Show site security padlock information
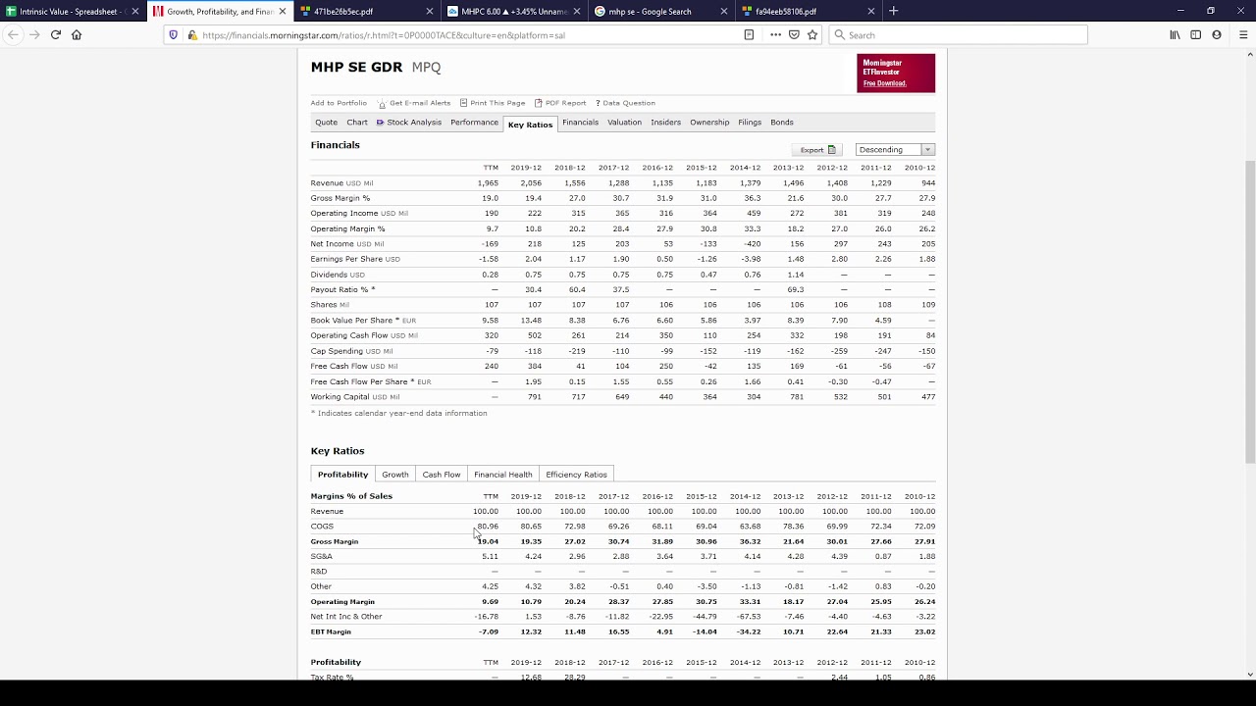Image resolution: width=1256 pixels, height=706 pixels. (x=191, y=35)
